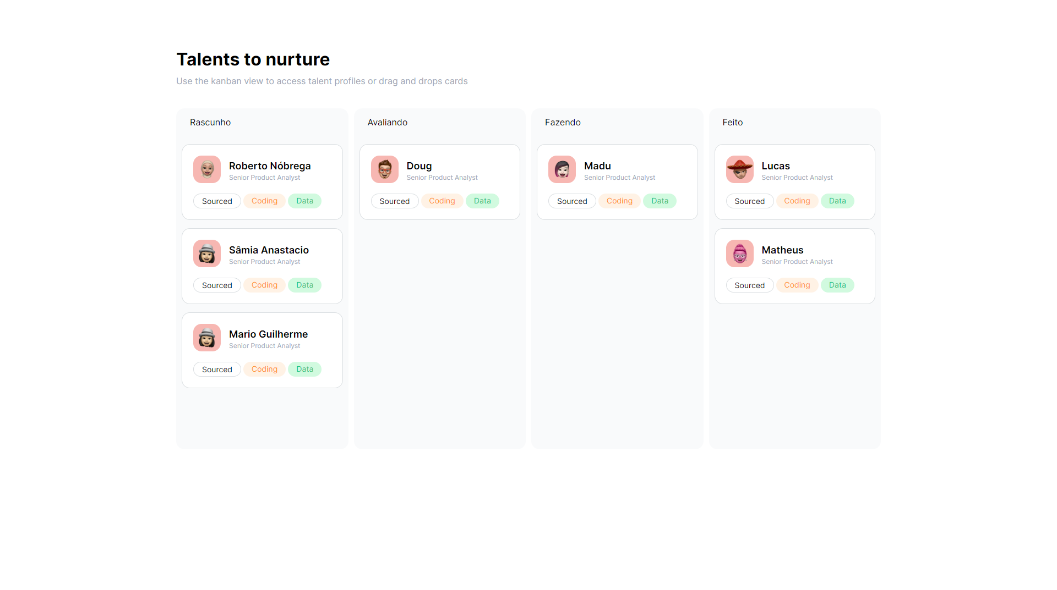Open Matheus's talent profile
This screenshot has width=1057, height=590.
pyautogui.click(x=782, y=250)
